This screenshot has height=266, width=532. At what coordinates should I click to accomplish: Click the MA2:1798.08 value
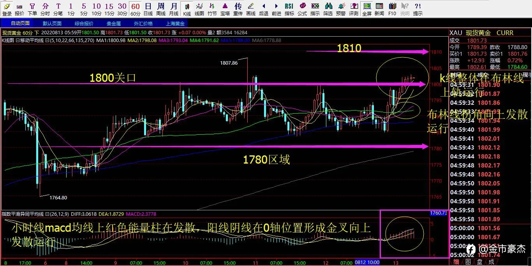point(142,40)
